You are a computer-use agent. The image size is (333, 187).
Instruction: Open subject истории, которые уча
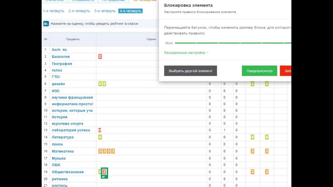coord(72,111)
